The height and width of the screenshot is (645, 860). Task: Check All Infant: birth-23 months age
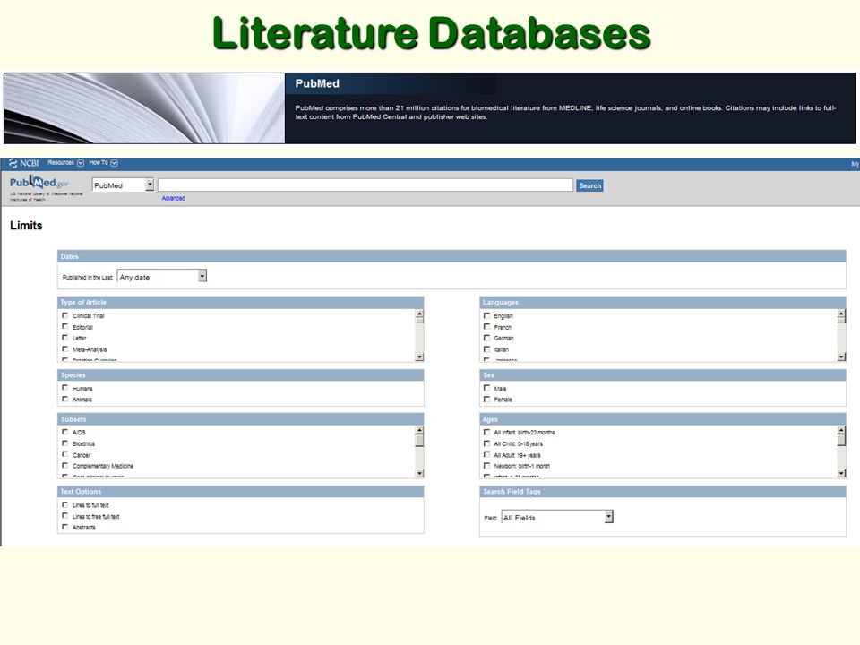[x=486, y=432]
